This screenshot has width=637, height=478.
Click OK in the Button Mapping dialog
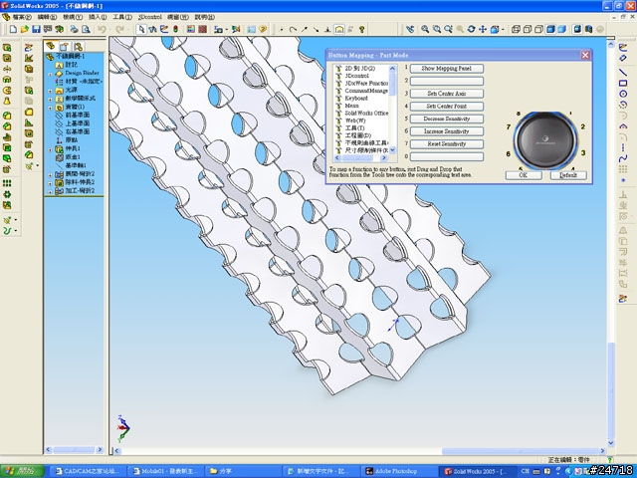[x=524, y=175]
